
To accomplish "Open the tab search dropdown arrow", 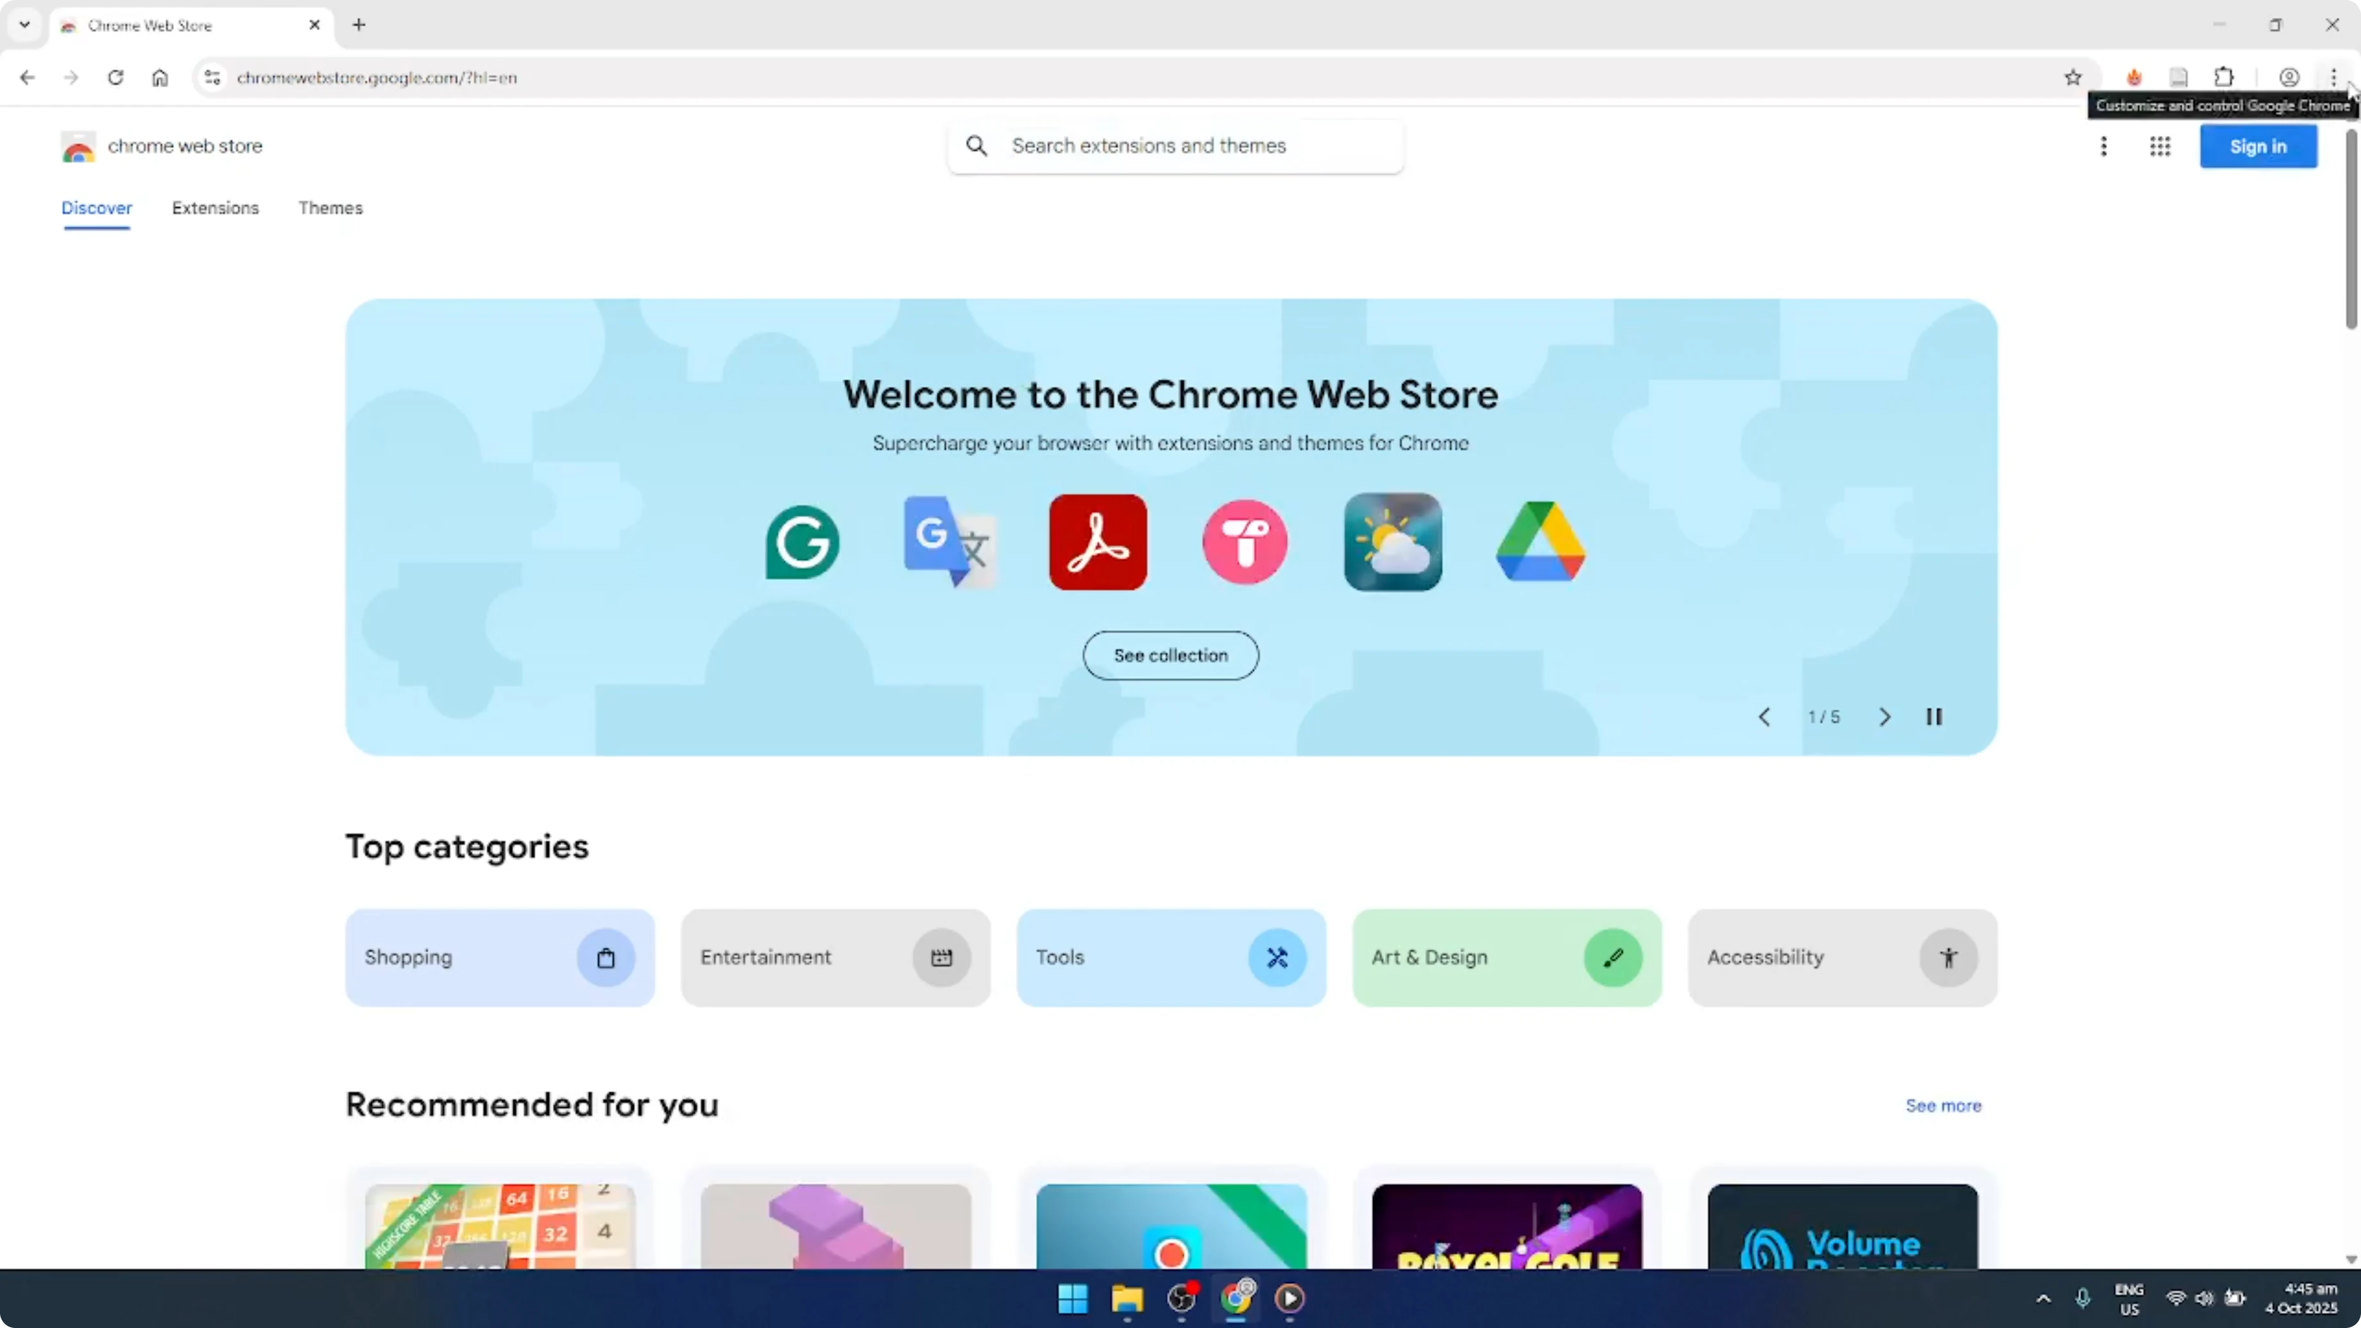I will (25, 25).
